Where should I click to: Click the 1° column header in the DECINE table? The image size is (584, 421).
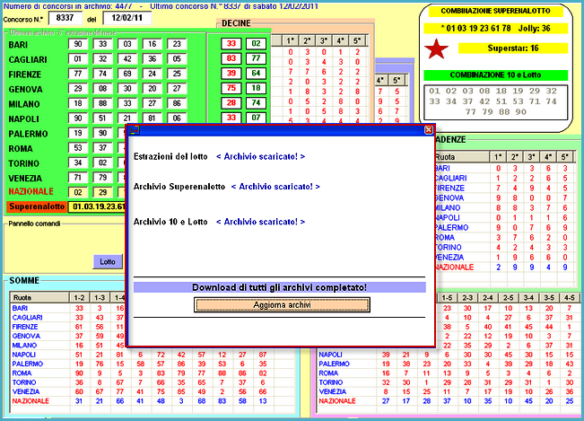pos(290,40)
